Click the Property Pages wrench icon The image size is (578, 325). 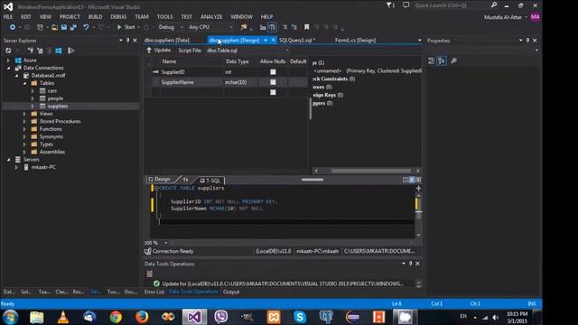[453, 60]
